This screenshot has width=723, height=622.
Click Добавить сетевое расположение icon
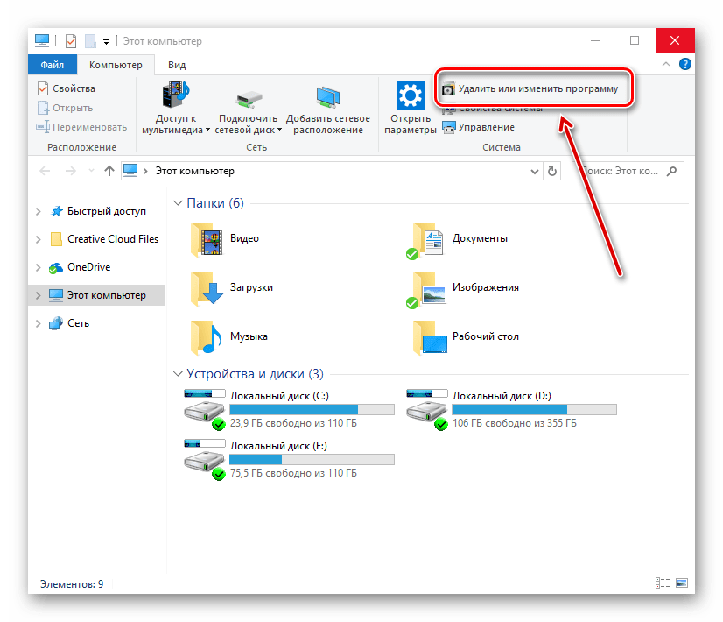328,96
